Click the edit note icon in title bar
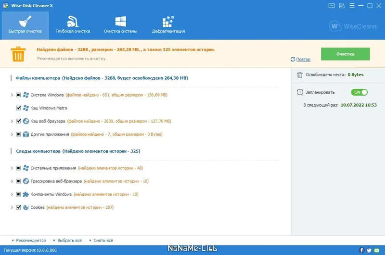 (342, 6)
